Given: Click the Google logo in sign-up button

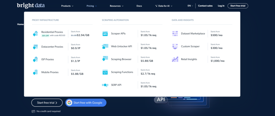Looking at the screenshot, I should [69, 103].
